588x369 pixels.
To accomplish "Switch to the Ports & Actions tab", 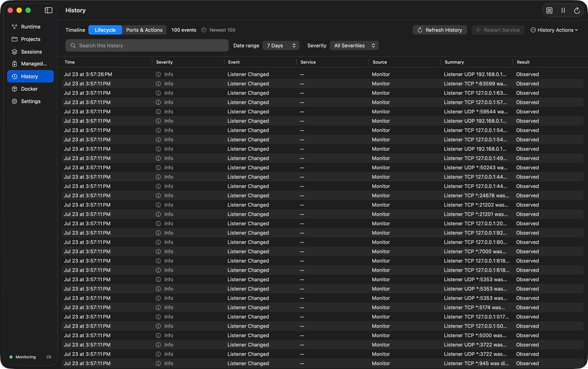I will pos(144,30).
